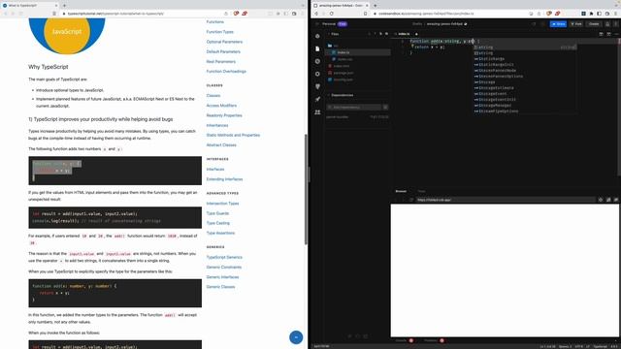621x349 pixels.
Task: Select the Browser preview tab
Action: [x=401, y=192]
